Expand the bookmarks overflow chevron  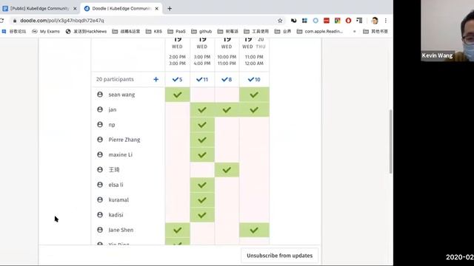[x=354, y=31]
